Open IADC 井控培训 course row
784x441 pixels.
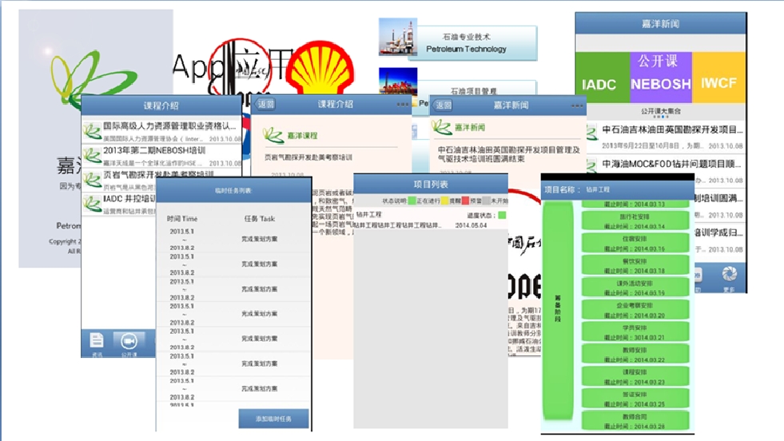(x=119, y=205)
